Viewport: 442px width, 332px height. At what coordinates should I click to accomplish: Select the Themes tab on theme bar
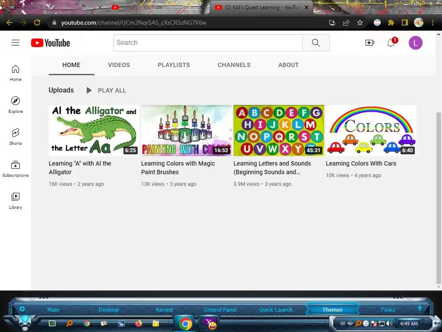point(332,310)
